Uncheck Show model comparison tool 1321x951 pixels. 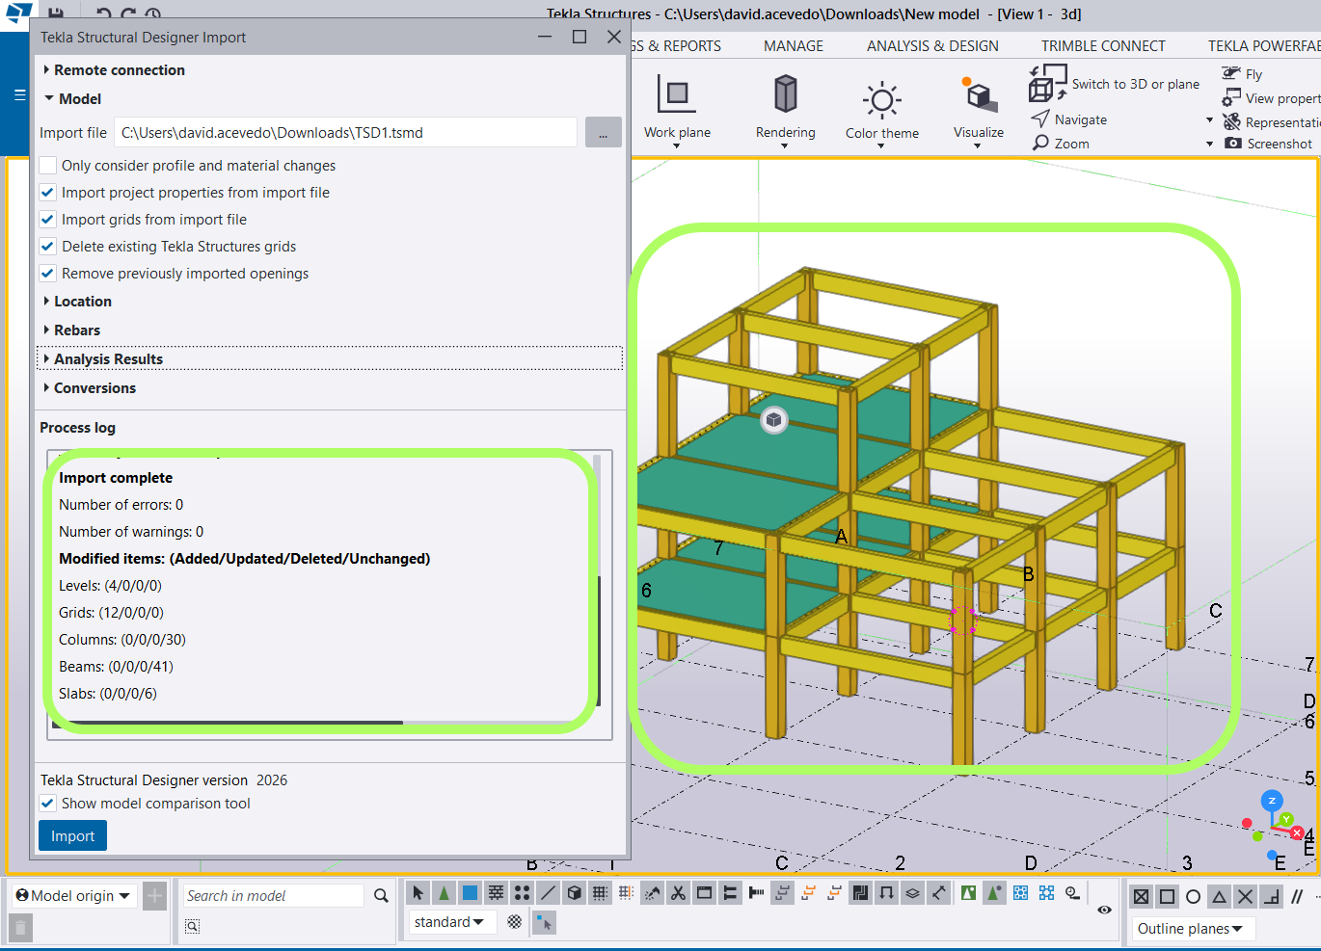pyautogui.click(x=47, y=804)
